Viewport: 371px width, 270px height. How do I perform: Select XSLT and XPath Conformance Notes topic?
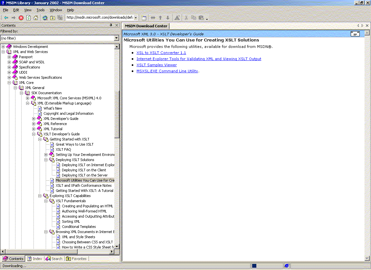click(83, 185)
